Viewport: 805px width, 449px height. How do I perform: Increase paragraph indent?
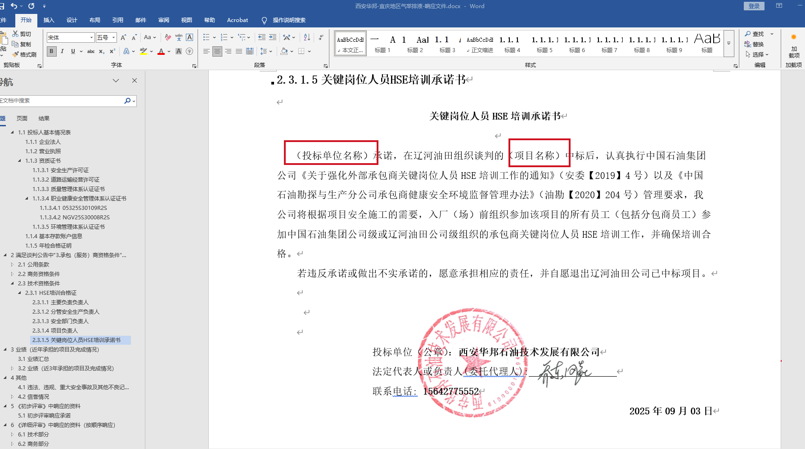point(273,37)
